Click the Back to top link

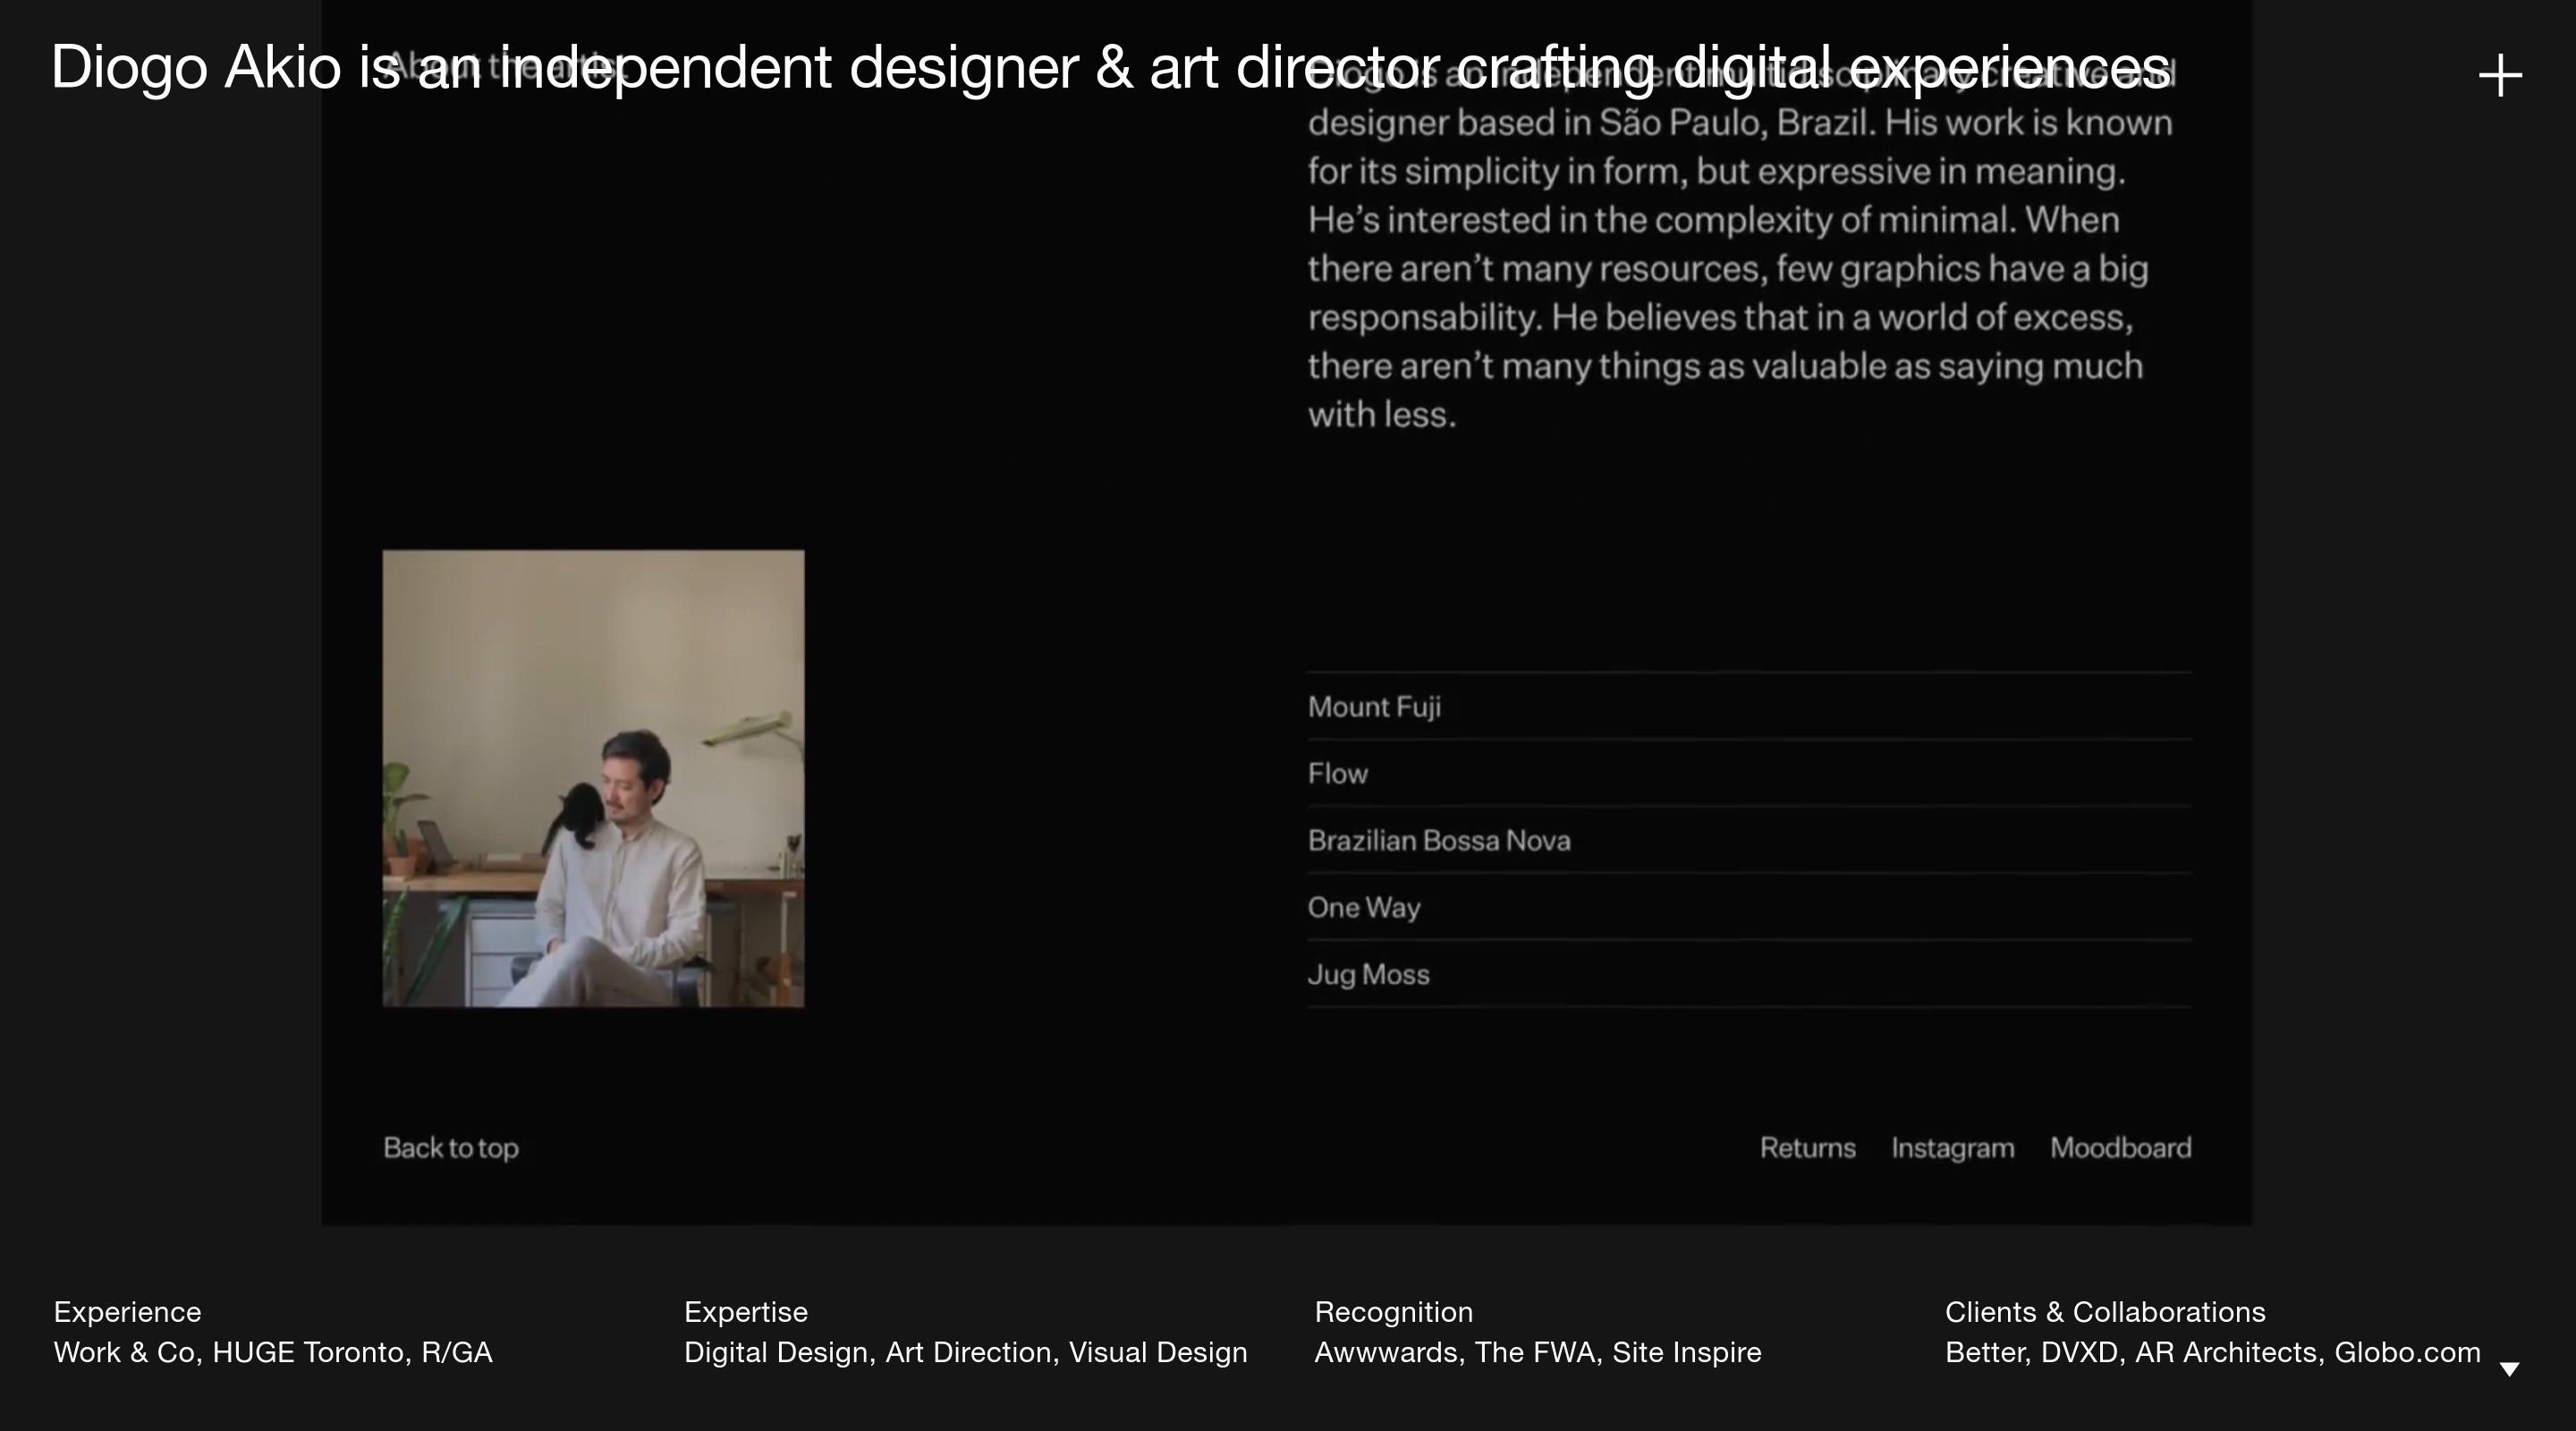coord(450,1148)
